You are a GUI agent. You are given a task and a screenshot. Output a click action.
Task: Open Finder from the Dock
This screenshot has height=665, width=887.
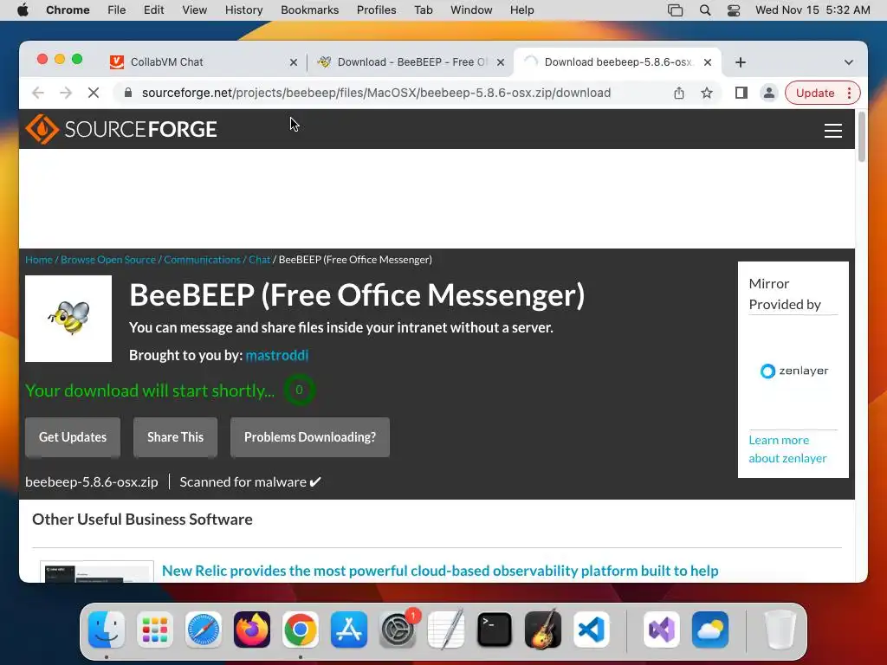(107, 629)
